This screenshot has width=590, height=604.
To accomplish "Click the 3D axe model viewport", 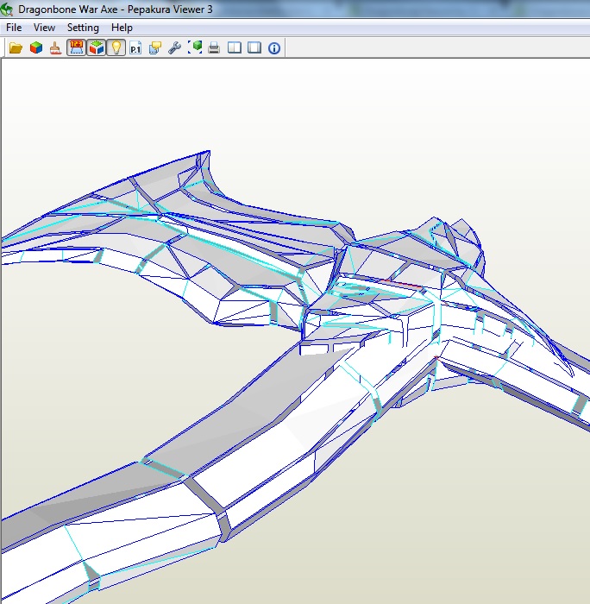I will click(296, 331).
